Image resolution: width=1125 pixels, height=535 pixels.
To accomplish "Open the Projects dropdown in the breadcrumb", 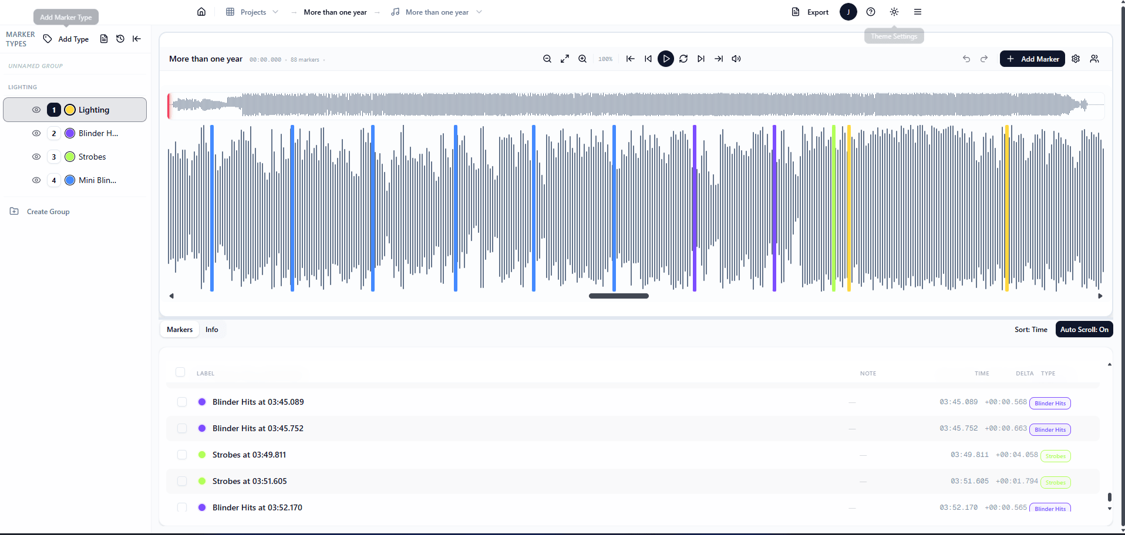I will [276, 12].
